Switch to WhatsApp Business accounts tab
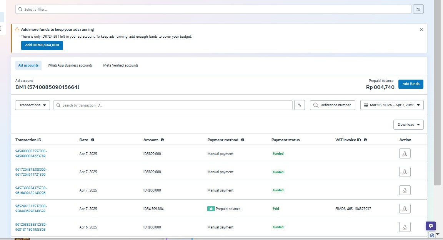The width and height of the screenshot is (443, 240). [70, 65]
